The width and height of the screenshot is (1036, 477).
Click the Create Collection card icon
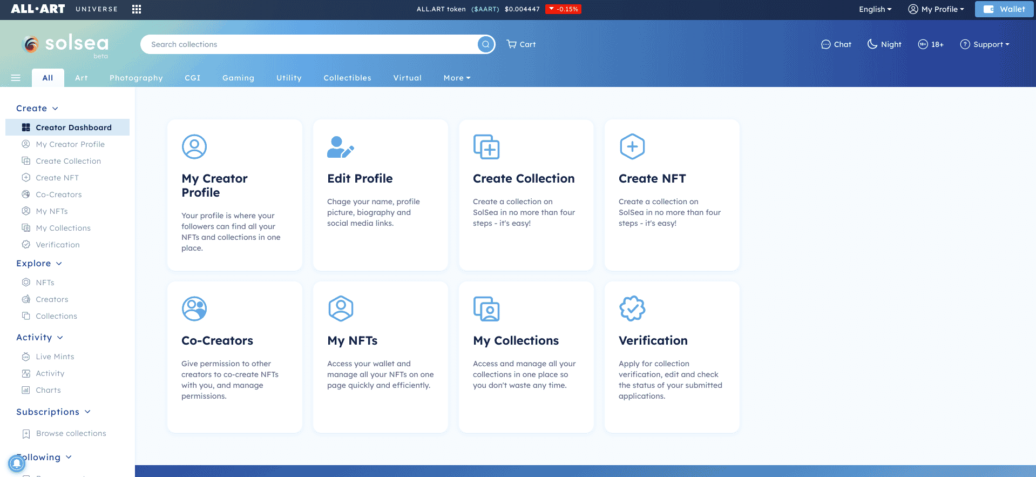pos(486,146)
